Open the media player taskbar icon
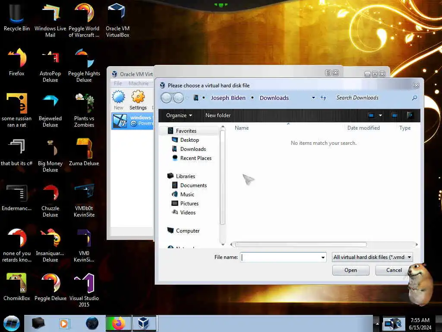 64,323
